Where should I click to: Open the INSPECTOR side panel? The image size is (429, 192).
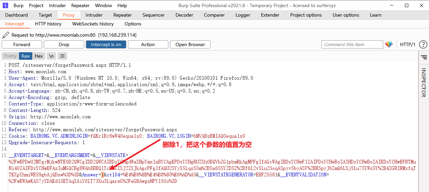(424, 83)
